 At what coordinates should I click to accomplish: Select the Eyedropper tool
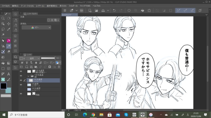9,29
